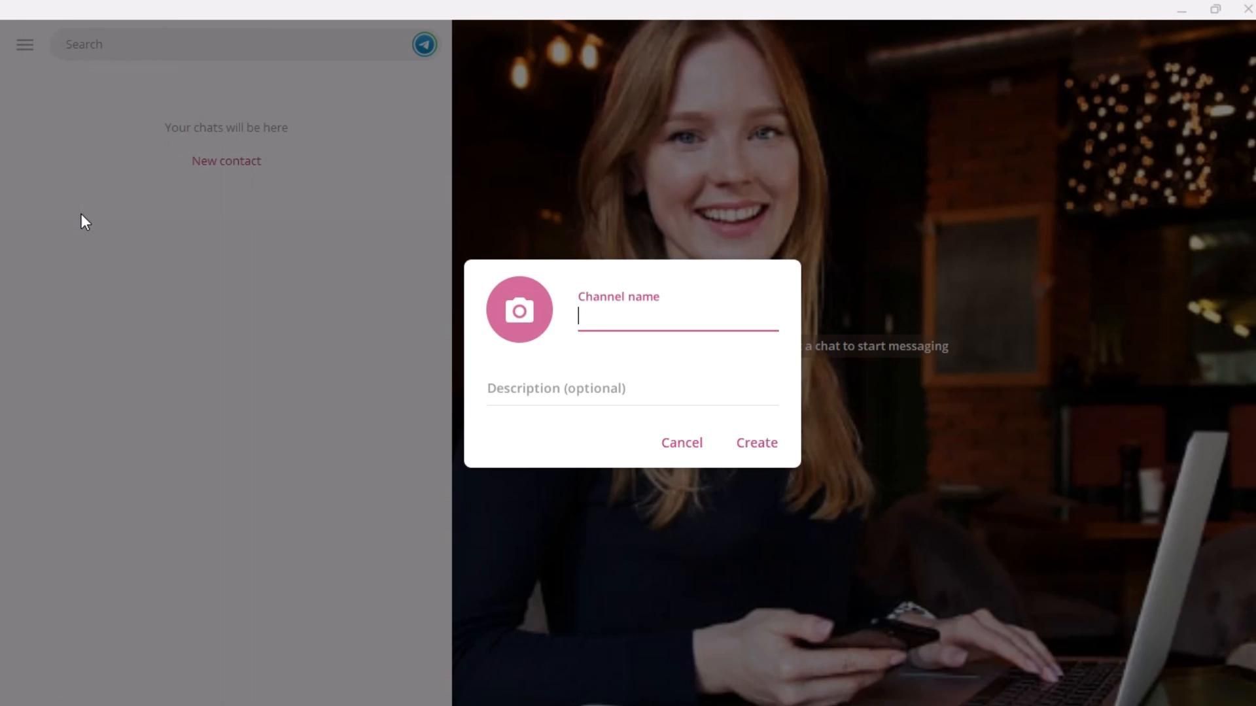The height and width of the screenshot is (706, 1256).
Task: Click into the Channel name input field
Action: (x=678, y=317)
